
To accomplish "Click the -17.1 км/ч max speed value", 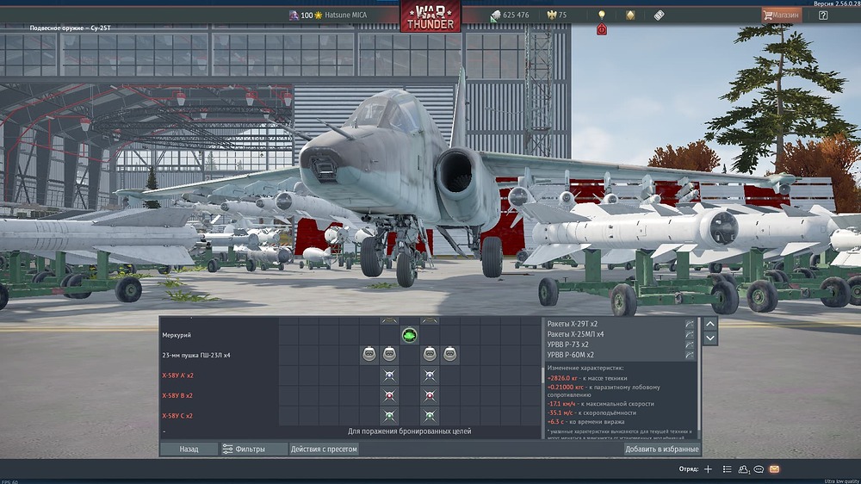I will tap(561, 404).
